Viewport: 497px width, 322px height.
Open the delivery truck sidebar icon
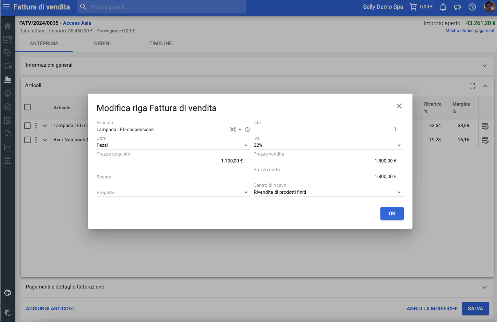point(7,66)
